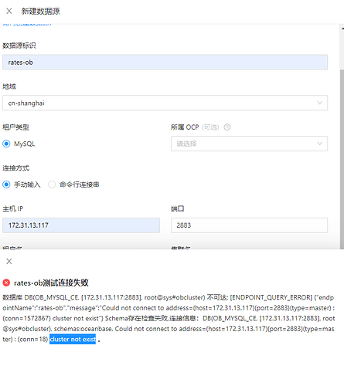Click the scrollbar up arrow
Viewport: 344px width, 386px height.
(342, 28)
